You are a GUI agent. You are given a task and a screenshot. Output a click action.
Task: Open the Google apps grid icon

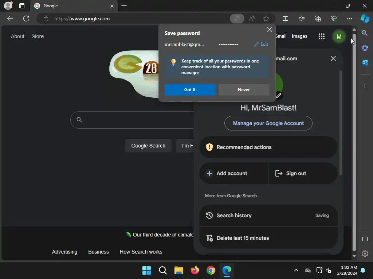[x=321, y=36]
